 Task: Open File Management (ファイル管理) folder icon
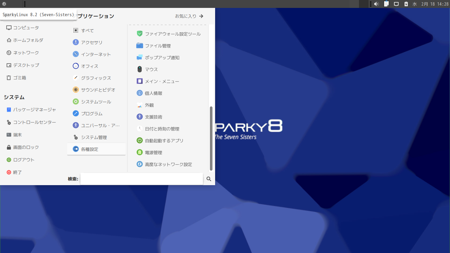pos(139,45)
